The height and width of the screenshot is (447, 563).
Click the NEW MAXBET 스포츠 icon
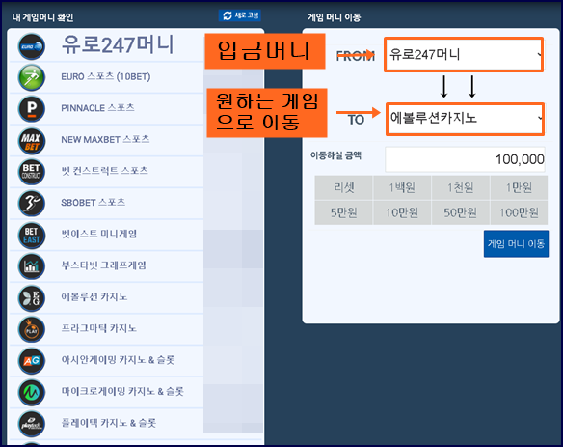coord(32,141)
